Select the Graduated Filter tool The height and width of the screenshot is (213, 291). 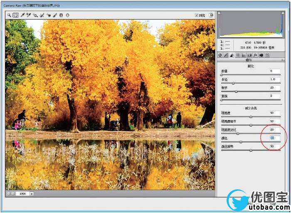coord(61,15)
